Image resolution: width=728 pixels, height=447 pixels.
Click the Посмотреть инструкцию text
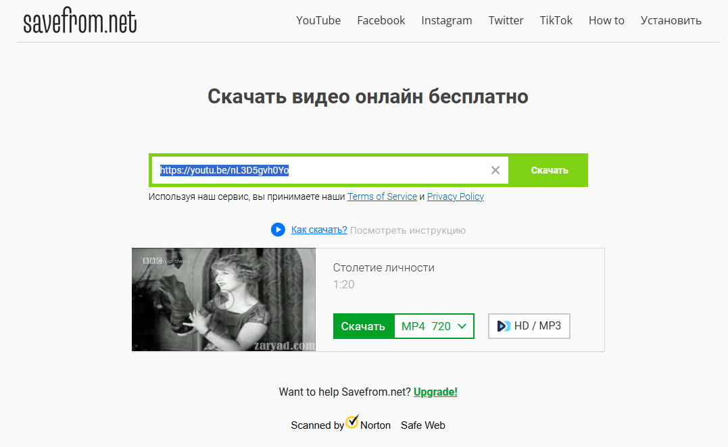click(408, 230)
